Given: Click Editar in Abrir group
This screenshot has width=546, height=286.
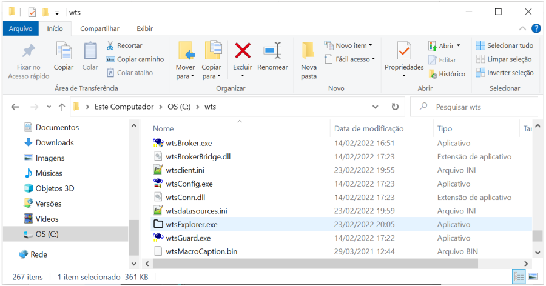Looking at the screenshot, I should pos(442,60).
